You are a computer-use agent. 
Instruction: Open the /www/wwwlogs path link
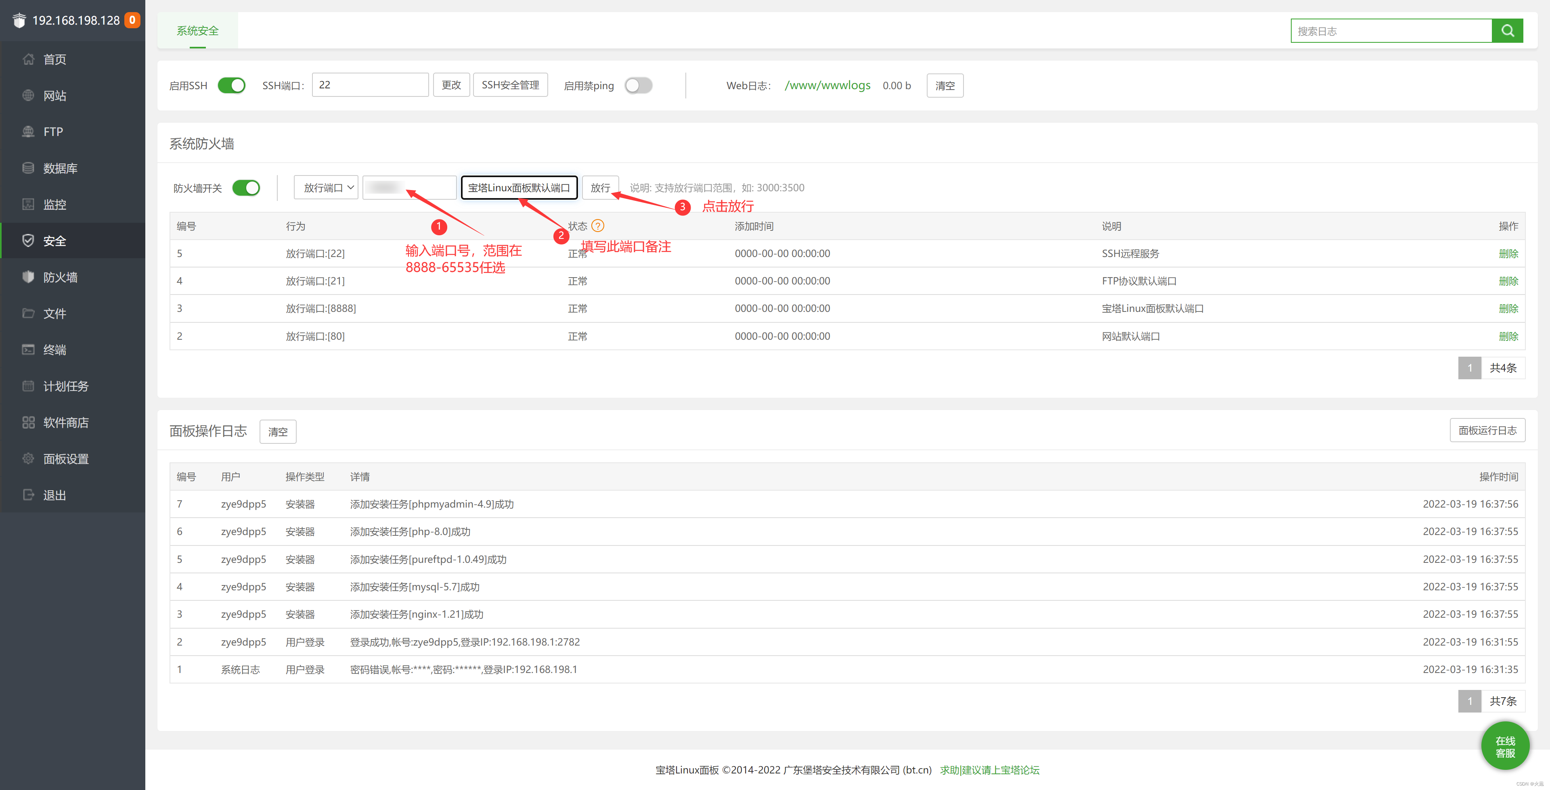827,86
